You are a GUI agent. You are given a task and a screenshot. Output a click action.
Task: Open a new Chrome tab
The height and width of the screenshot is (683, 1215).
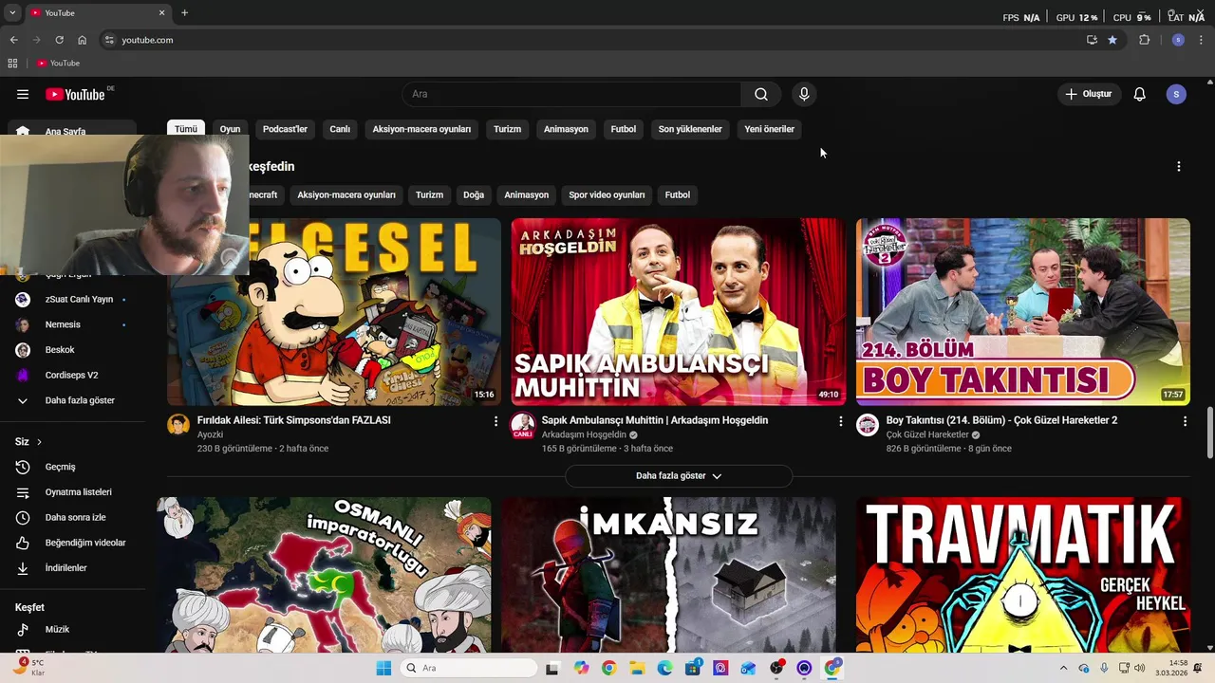(x=184, y=12)
